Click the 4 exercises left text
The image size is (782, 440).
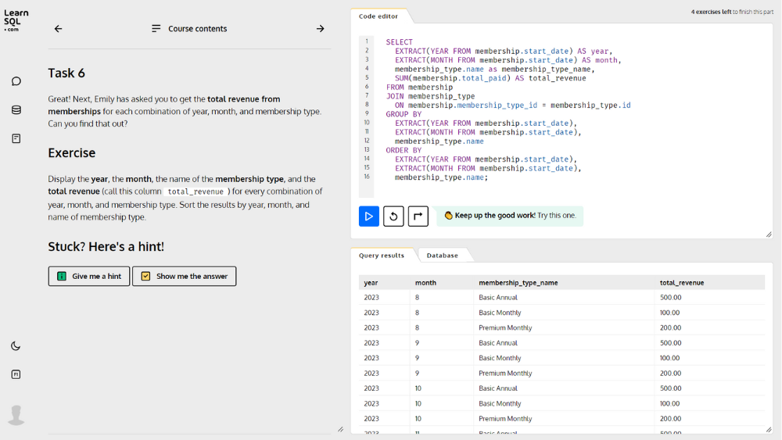tap(711, 12)
